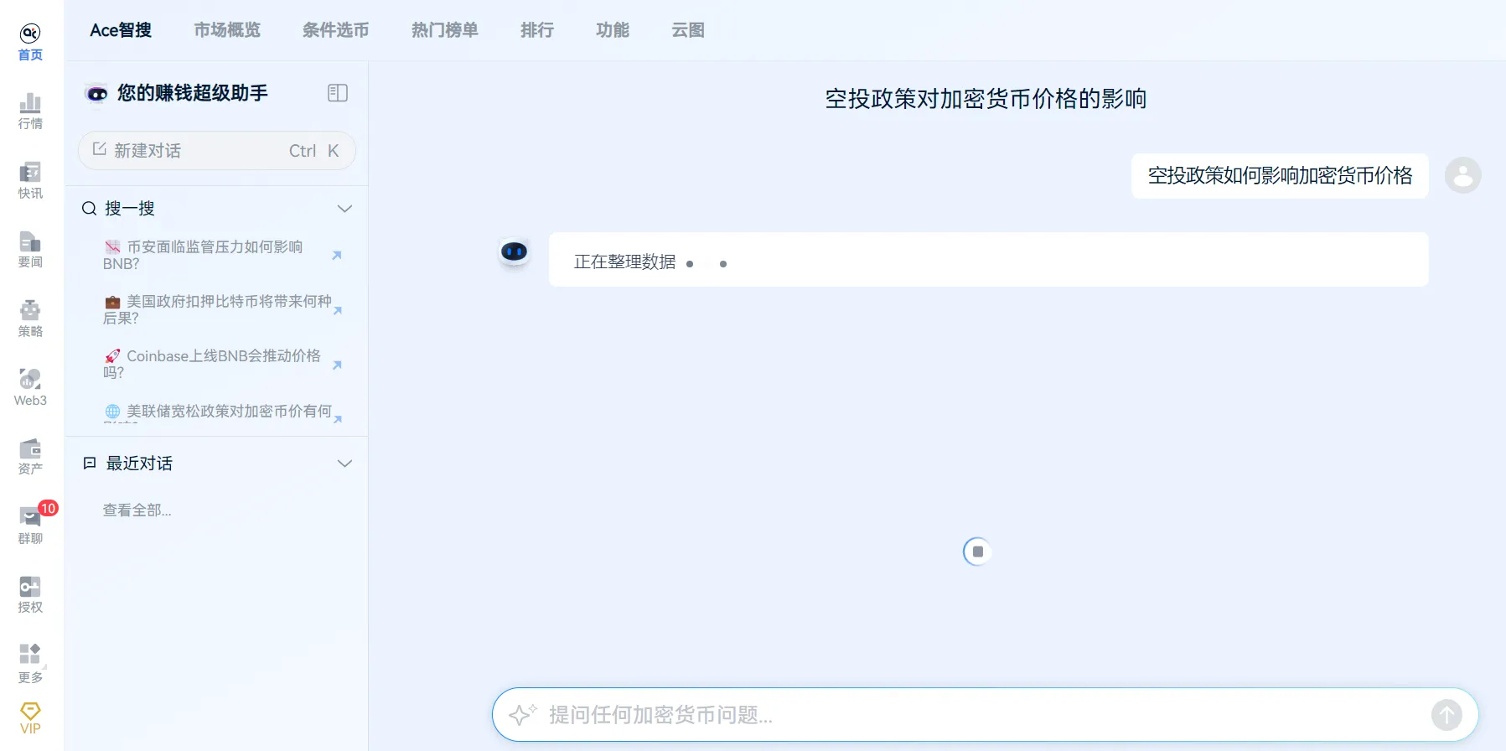Open the 授权 authorization key icon
Viewport: 1506px width, 751px height.
[x=30, y=594]
